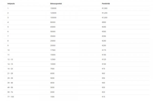Screen dimensions: 153x101
Task: Select the 14 - 15 placement cell
Action: pyautogui.click(x=10, y=64)
